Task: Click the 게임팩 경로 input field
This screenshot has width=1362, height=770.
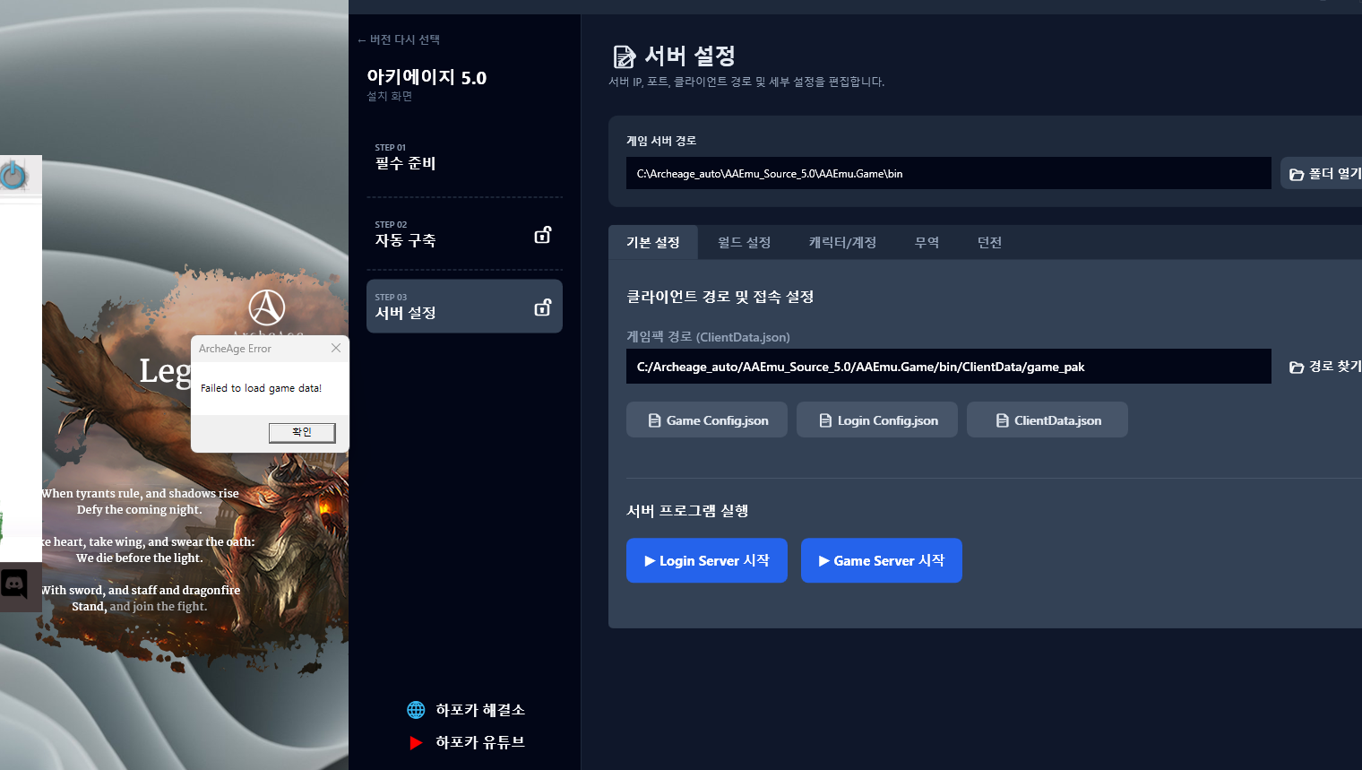Action: (x=948, y=367)
